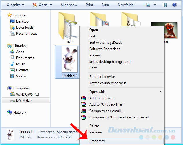Select the Untitled-1 rabbit thumbnail

tap(70, 59)
